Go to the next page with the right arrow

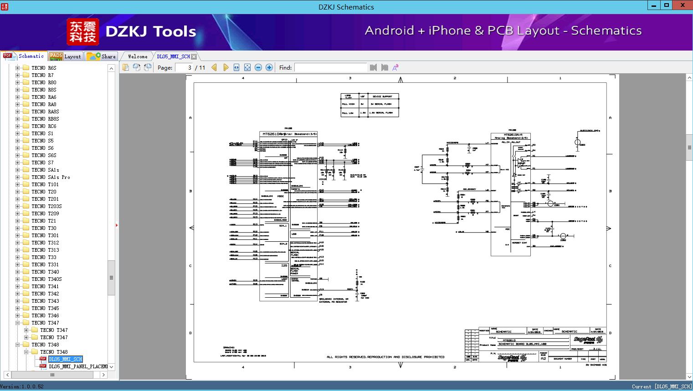coord(226,67)
